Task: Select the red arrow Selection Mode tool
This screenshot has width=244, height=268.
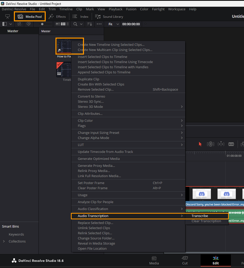Action: click(200, 144)
